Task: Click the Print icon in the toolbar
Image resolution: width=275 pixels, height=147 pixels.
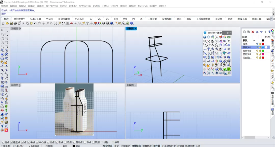Action: (15, 23)
